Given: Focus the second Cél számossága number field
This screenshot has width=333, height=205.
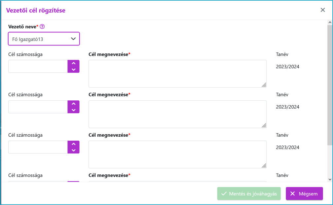Looking at the screenshot, I should (38, 107).
